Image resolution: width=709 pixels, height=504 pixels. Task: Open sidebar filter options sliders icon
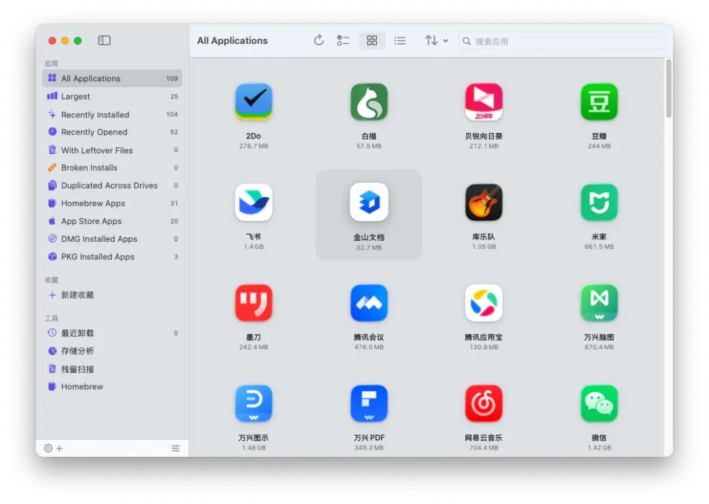coord(175,448)
